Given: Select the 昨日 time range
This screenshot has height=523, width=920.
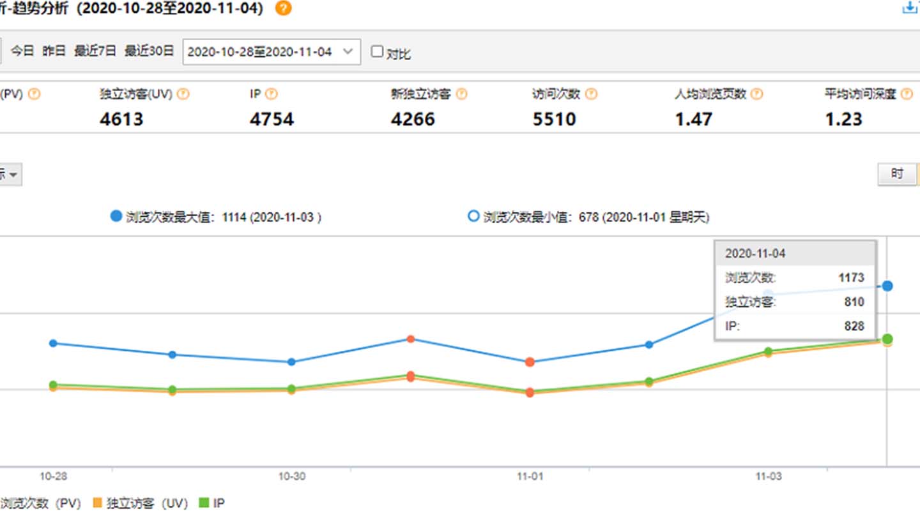Looking at the screenshot, I should pyautogui.click(x=54, y=51).
